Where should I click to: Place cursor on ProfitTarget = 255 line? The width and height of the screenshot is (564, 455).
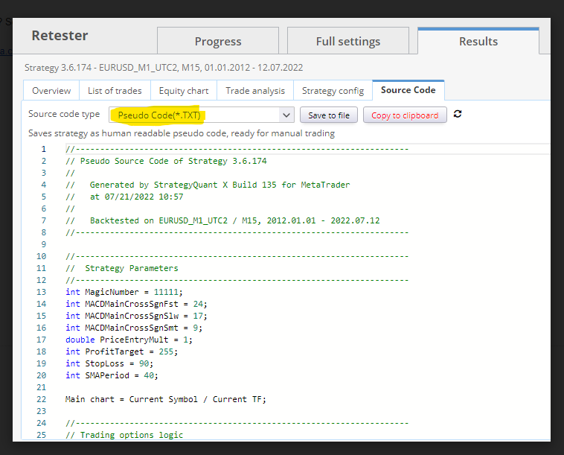coord(124,351)
